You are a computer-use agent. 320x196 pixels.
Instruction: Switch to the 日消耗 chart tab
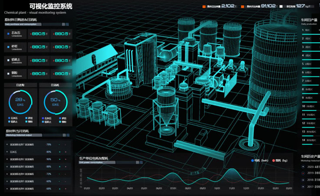pyautogui.click(x=55, y=85)
